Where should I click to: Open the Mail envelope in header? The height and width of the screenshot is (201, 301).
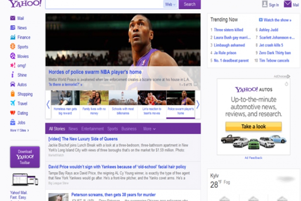point(287,4)
